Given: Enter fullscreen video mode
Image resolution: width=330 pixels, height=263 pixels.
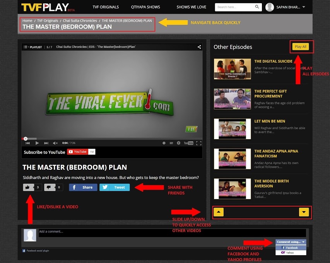Looking at the screenshot, I should tap(199, 143).
